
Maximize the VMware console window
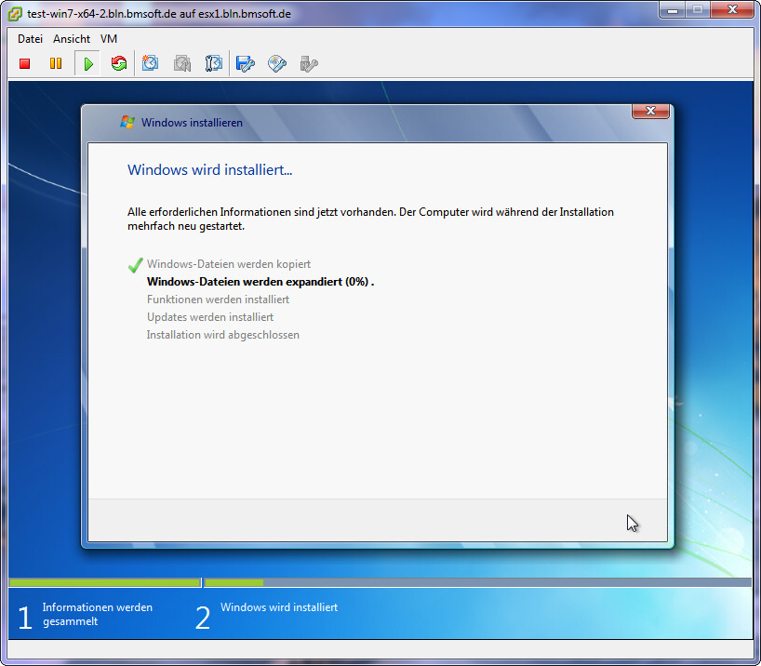[x=698, y=10]
